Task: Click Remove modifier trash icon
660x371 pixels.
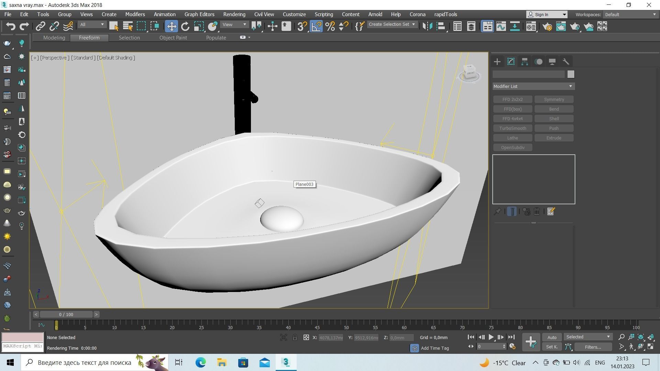Action: [537, 212]
